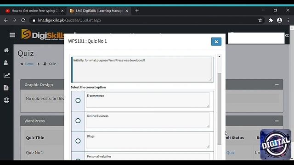Open the user profile icon in sidebar
The width and height of the screenshot is (294, 165).
[x=6, y=63]
